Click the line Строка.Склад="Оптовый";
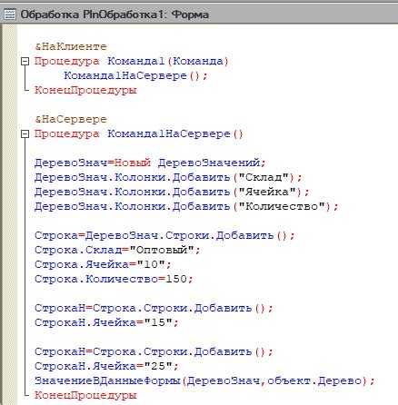 117,250
